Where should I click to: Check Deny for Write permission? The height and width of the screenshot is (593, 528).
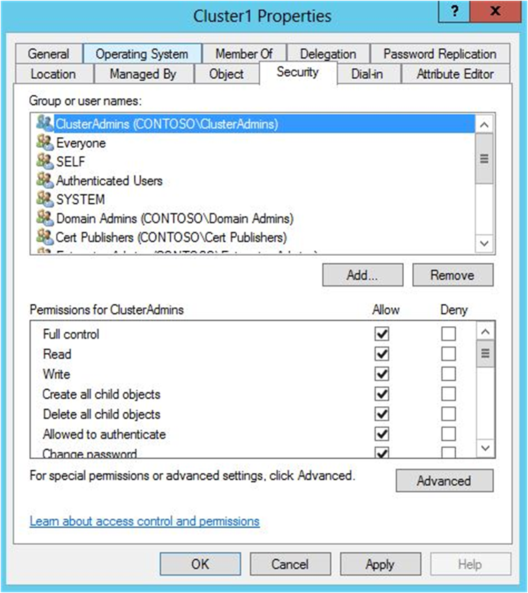pyautogui.click(x=448, y=374)
